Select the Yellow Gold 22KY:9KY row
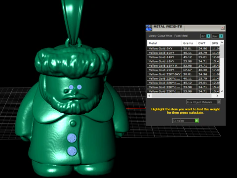Screen dimensions: 237x178 click(183, 74)
